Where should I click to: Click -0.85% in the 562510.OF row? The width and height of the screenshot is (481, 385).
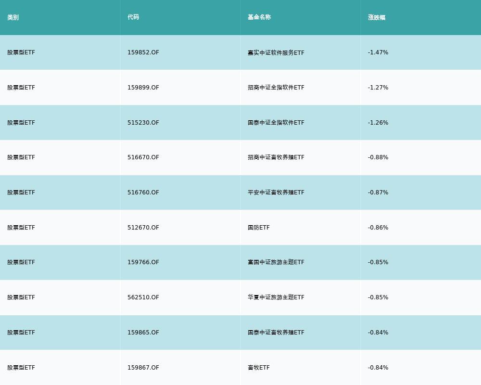click(378, 297)
